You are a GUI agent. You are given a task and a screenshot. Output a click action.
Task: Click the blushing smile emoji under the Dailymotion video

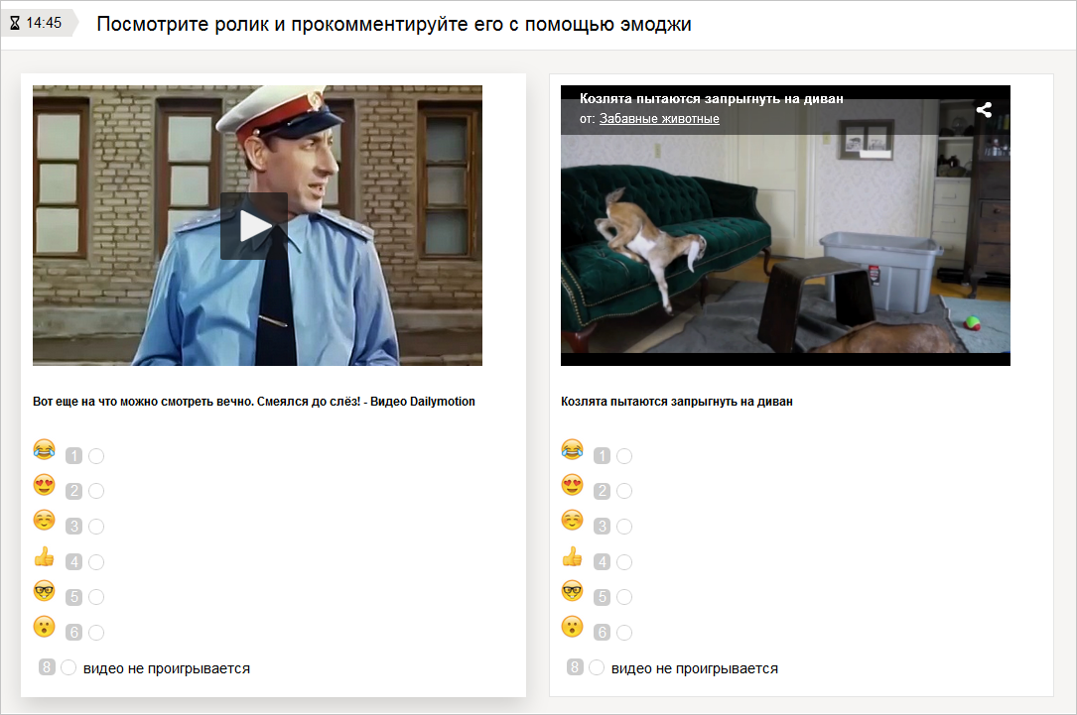click(x=44, y=520)
